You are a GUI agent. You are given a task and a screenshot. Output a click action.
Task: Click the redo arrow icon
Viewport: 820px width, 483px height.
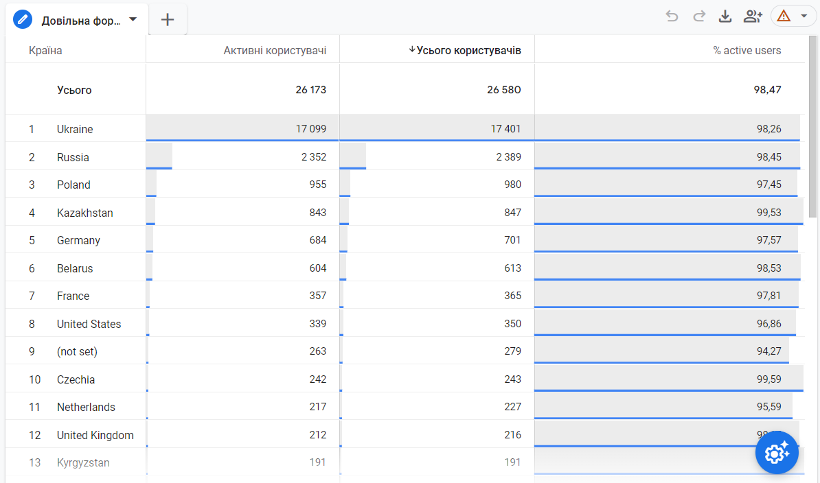coord(699,16)
